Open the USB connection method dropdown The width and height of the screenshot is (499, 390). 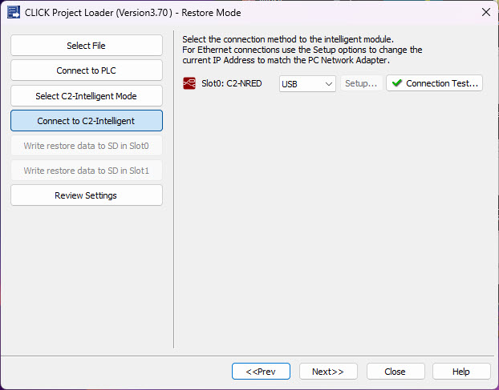(307, 84)
